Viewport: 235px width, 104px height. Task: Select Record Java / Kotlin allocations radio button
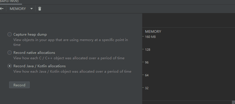pos(10,66)
